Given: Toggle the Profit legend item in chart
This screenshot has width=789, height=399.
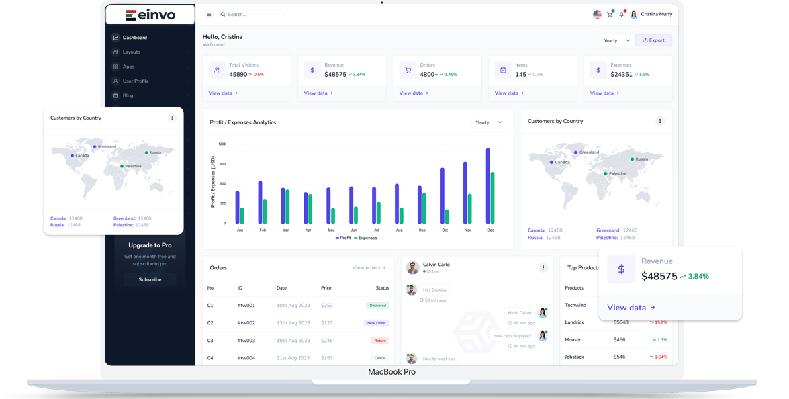Looking at the screenshot, I should click(343, 238).
